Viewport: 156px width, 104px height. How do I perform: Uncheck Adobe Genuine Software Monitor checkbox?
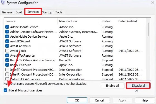7,32
